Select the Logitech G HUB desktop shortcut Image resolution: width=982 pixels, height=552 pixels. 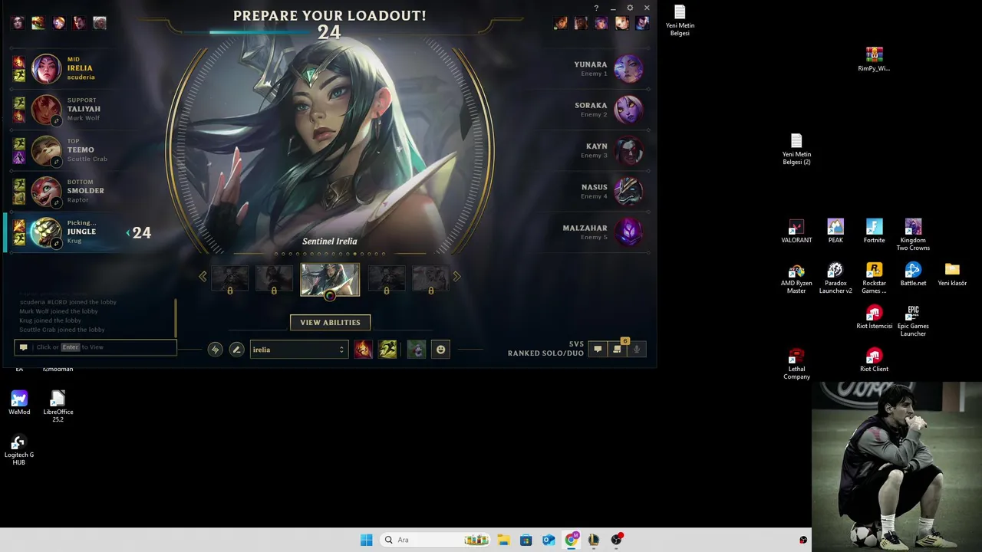[x=19, y=450]
